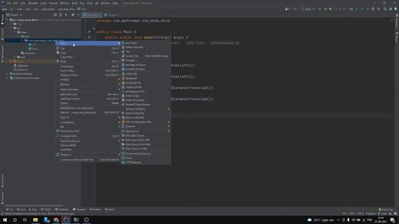This screenshot has width=399, height=224.
Task: Pick Scratch File from New submenu
Action: click(145, 56)
